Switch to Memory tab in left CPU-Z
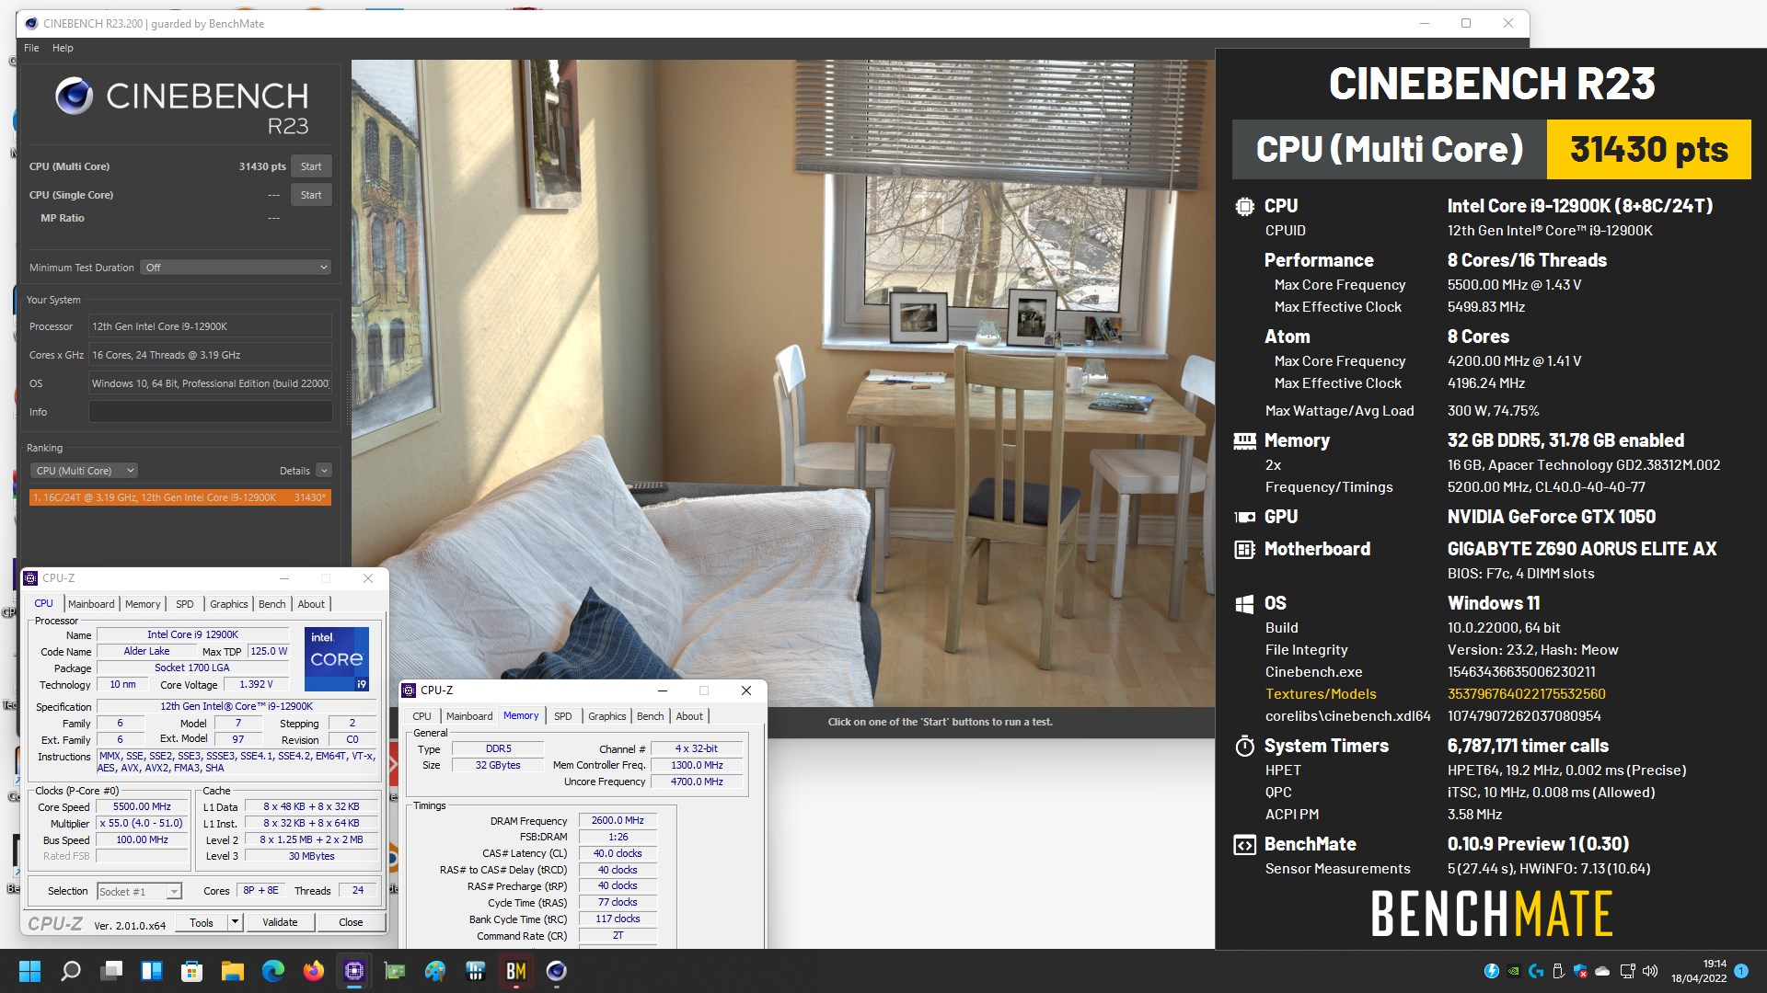This screenshot has height=993, width=1767. (x=143, y=604)
